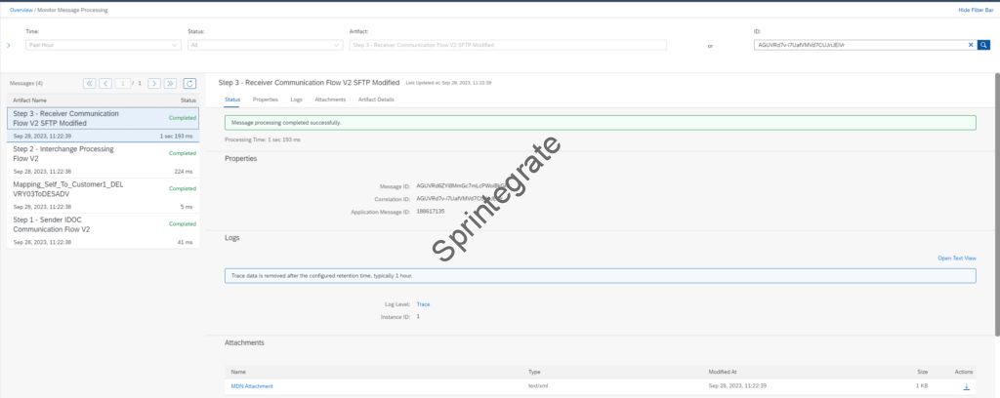Select Mapping_Self_To_Customer1_DELVRY03ToDESADV message
This screenshot has width=1000, height=398.
104,194
